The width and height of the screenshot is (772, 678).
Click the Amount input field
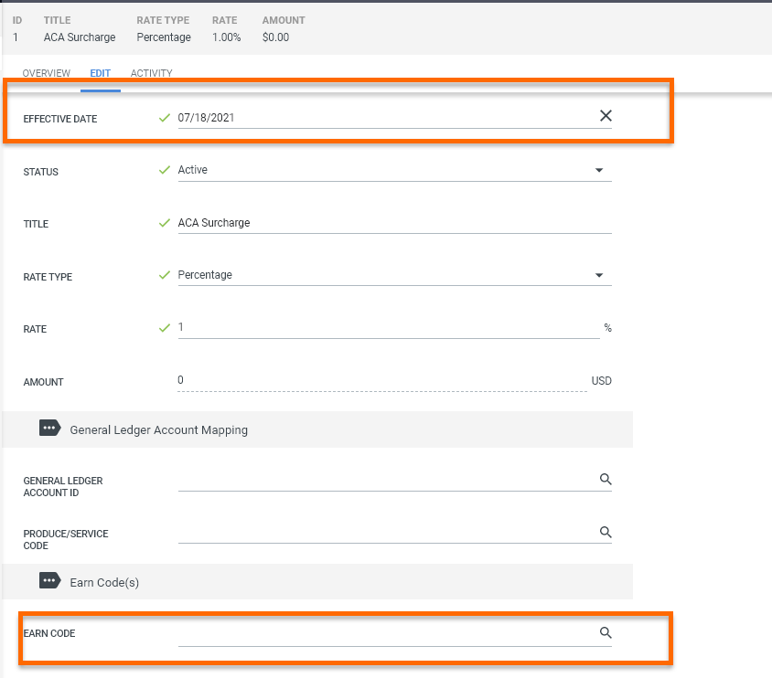382,381
